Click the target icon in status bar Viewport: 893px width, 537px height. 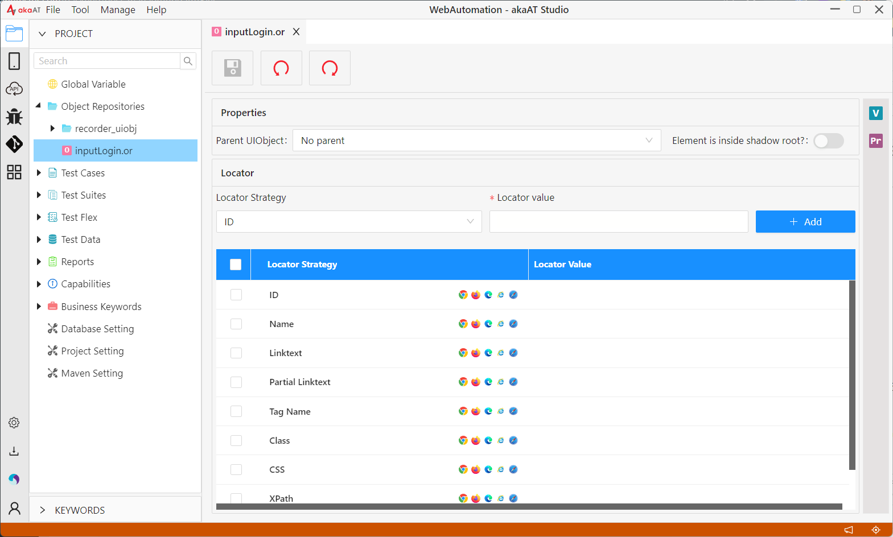[x=876, y=530]
